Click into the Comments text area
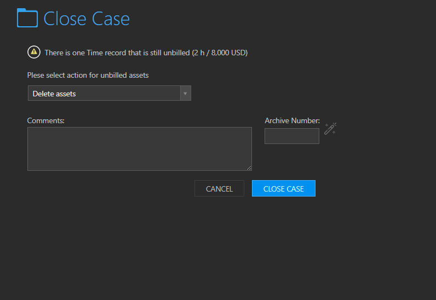This screenshot has height=300, width=436. (140, 149)
